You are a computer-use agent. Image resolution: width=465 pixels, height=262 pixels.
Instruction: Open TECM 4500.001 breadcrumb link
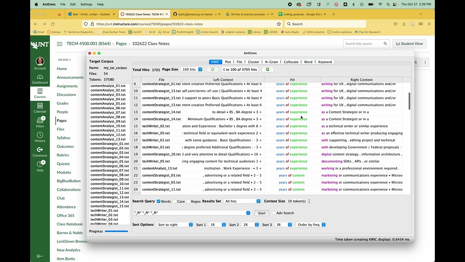(x=89, y=44)
